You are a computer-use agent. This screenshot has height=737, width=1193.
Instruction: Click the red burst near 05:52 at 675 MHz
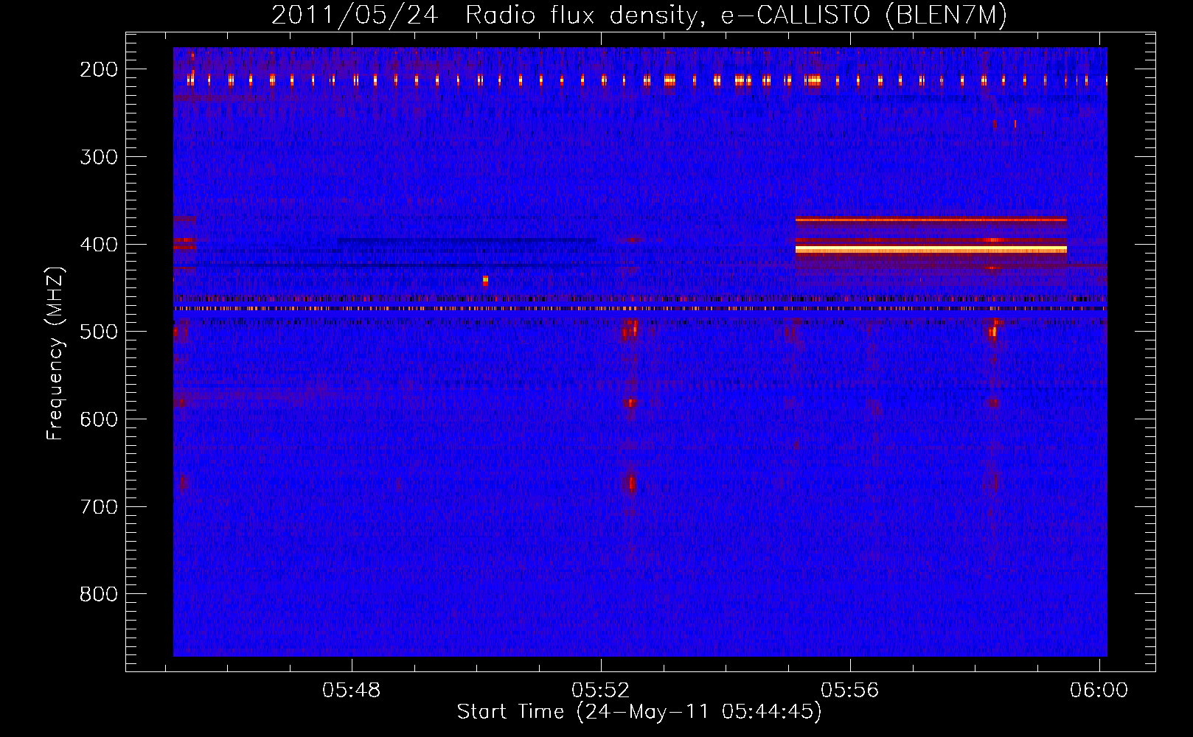[631, 484]
